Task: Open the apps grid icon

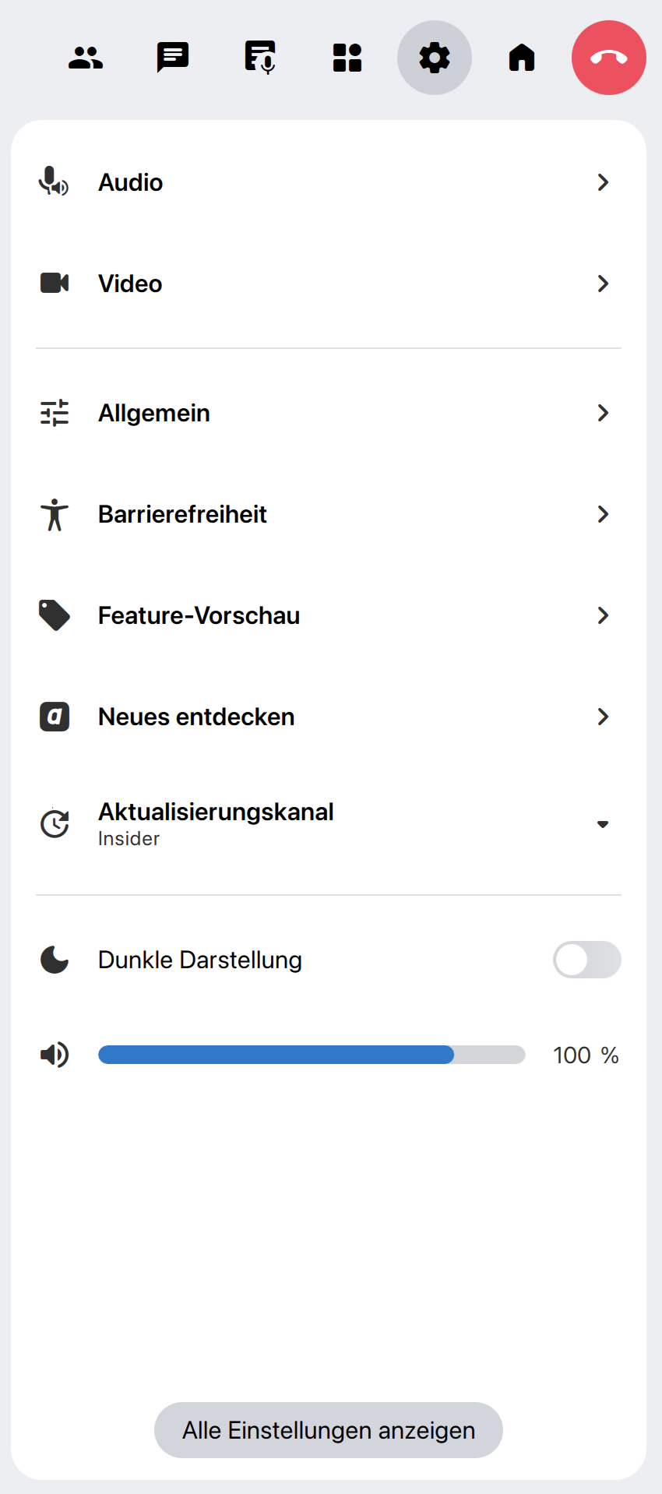Action: pyautogui.click(x=347, y=58)
